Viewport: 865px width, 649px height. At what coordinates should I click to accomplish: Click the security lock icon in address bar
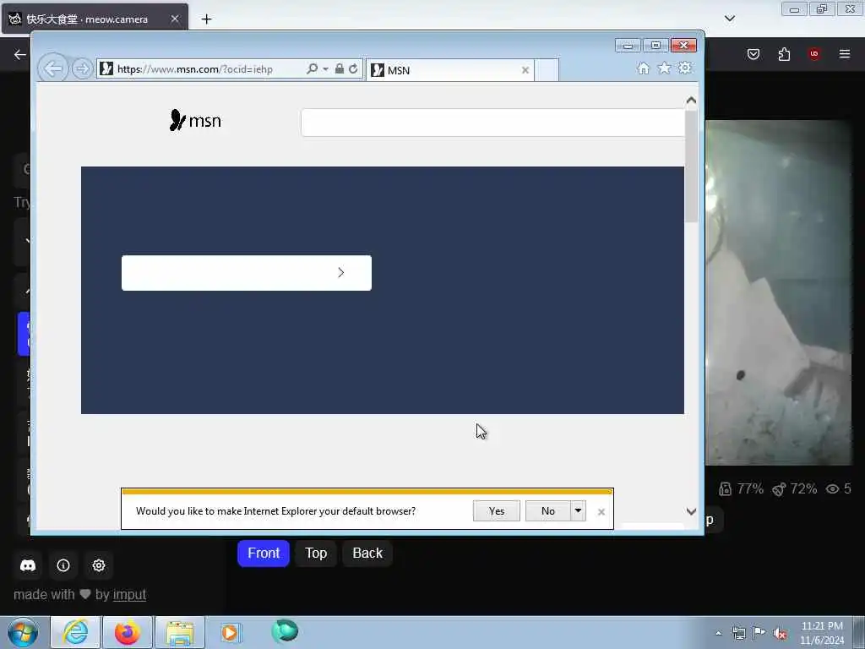click(340, 69)
